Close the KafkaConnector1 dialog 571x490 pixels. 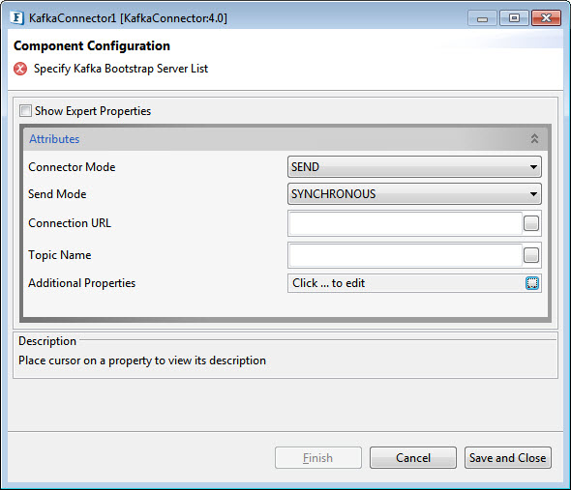click(x=546, y=17)
